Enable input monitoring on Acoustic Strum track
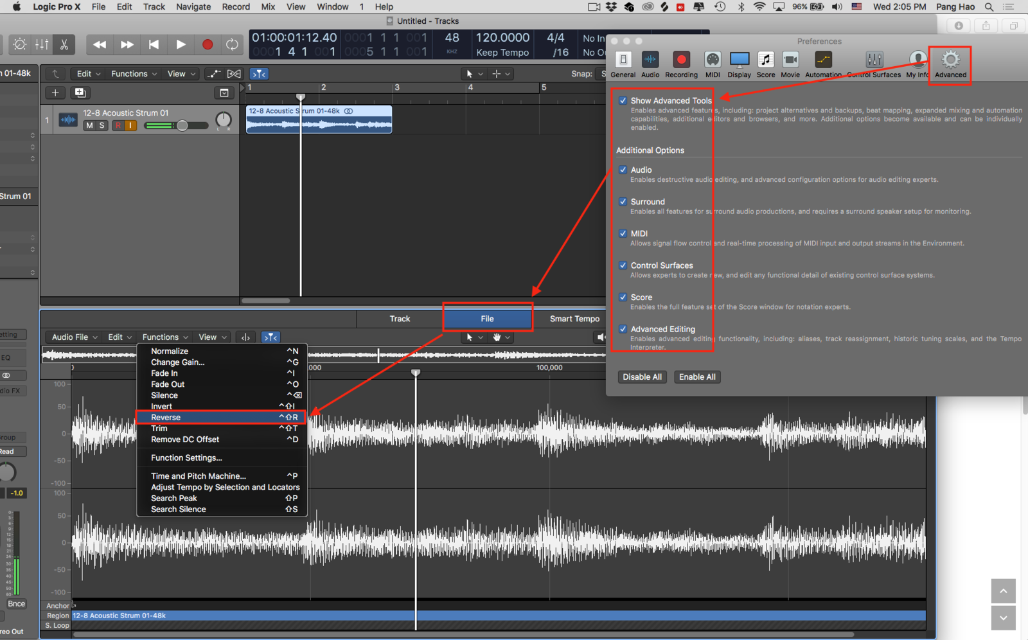The width and height of the screenshot is (1028, 640). 130,125
